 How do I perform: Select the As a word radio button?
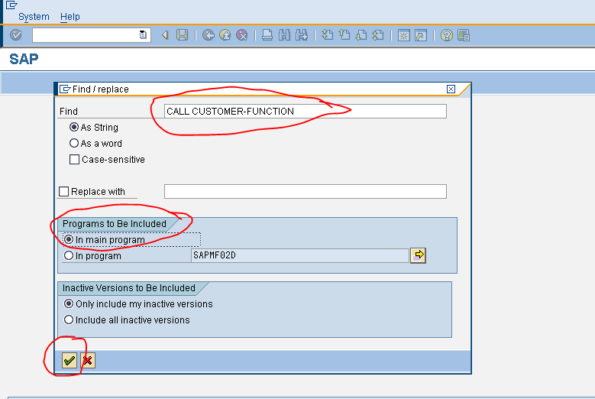click(74, 143)
